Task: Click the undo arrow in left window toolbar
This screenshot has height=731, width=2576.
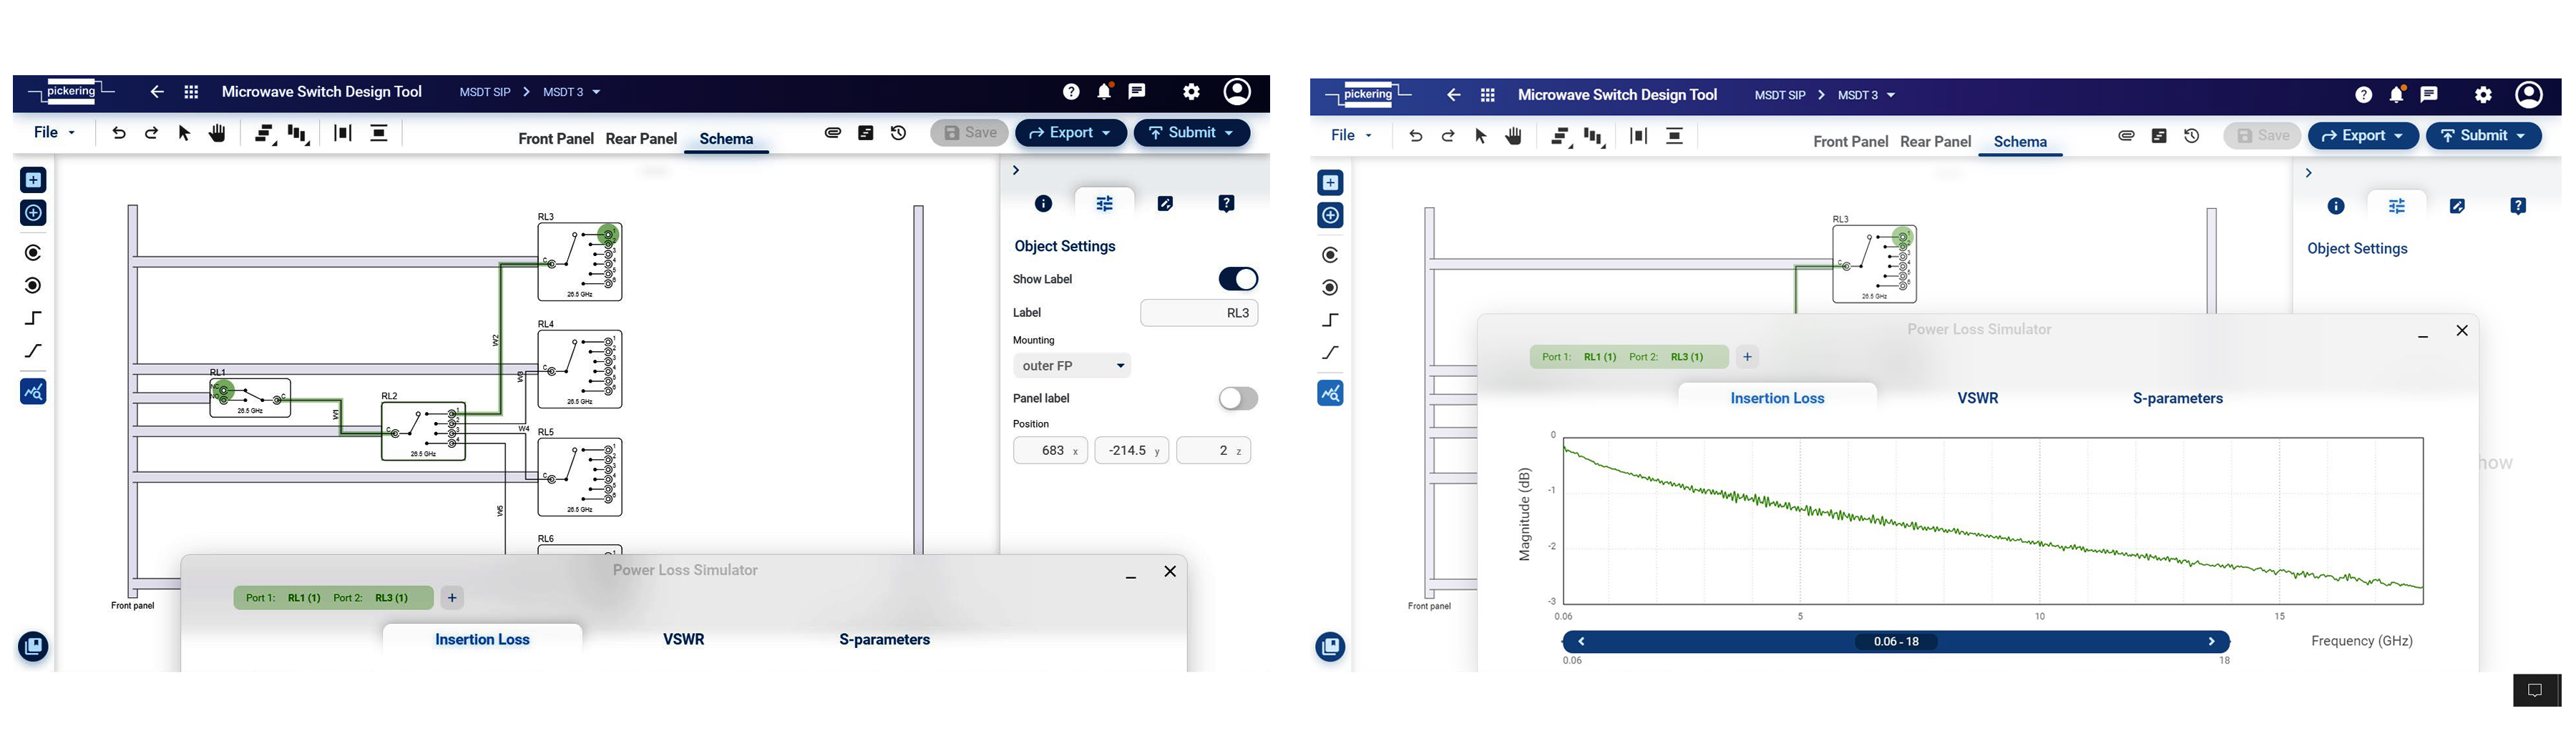Action: tap(119, 133)
